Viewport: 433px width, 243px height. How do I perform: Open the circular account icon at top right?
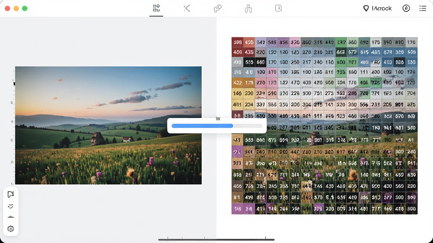click(x=406, y=8)
